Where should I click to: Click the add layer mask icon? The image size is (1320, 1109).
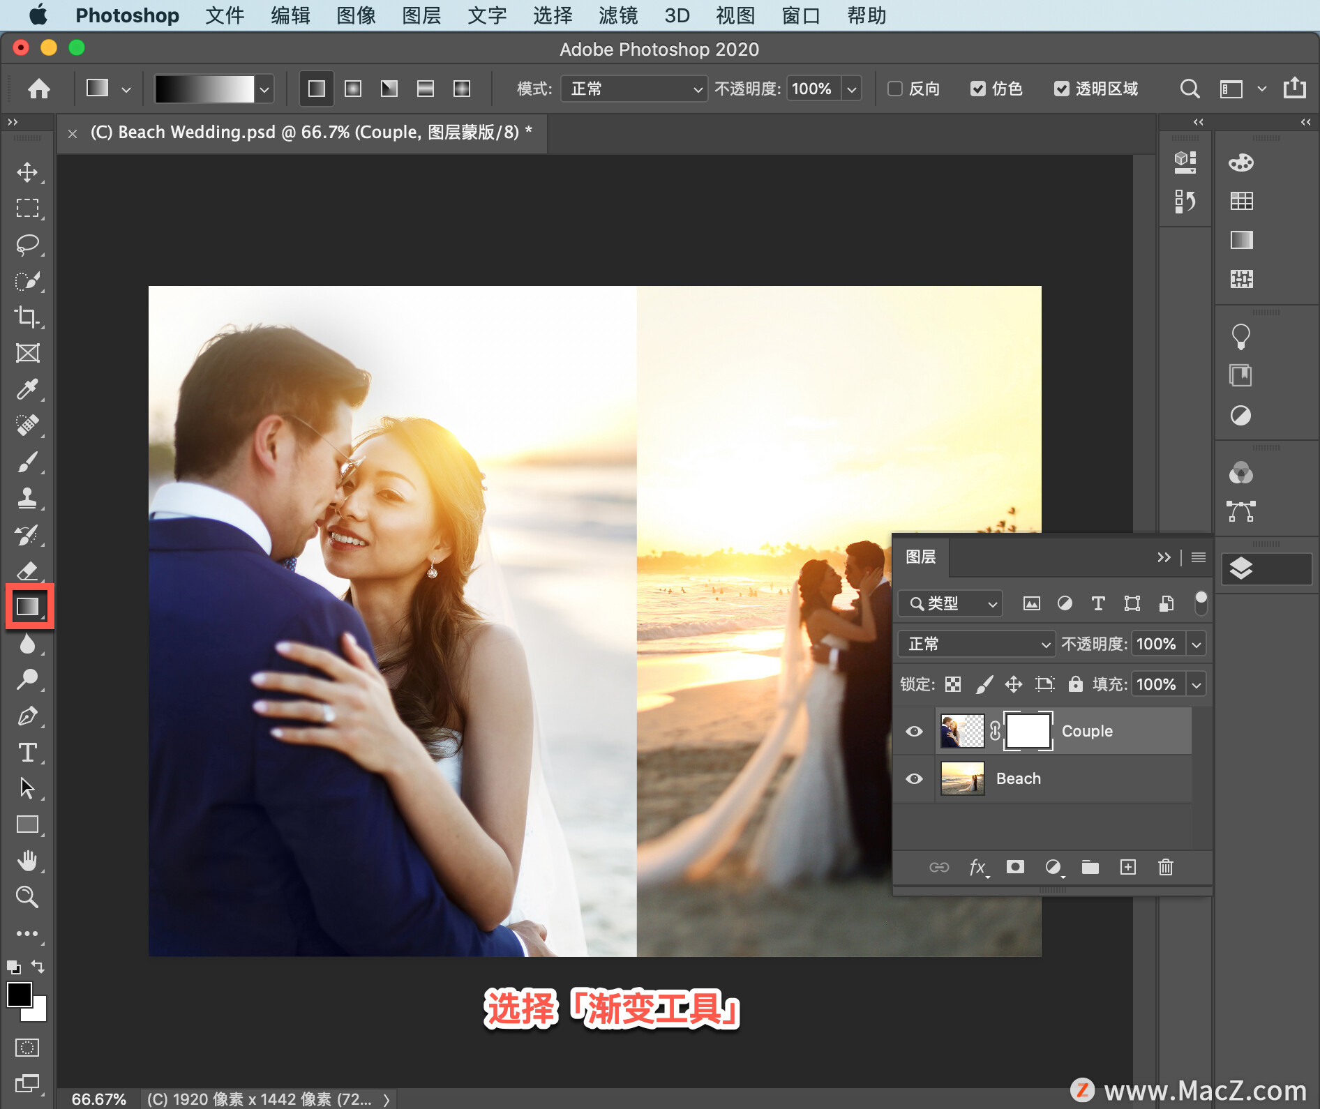coord(1015,867)
